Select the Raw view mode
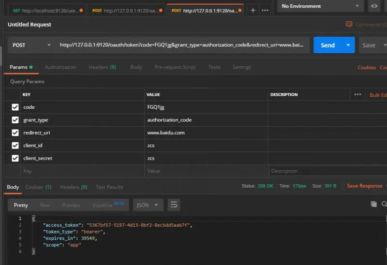 coord(45,205)
